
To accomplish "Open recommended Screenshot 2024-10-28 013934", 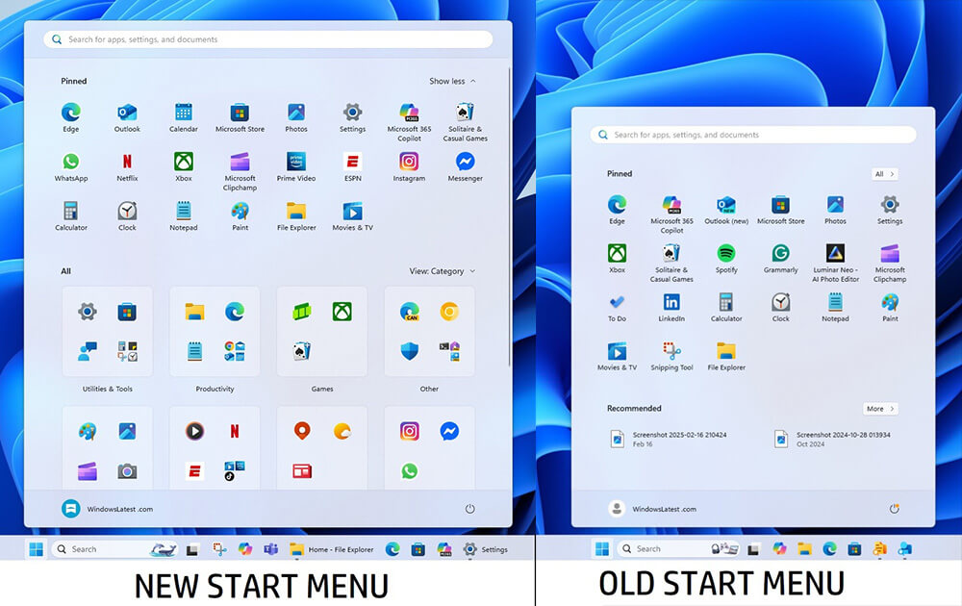I will click(832, 440).
